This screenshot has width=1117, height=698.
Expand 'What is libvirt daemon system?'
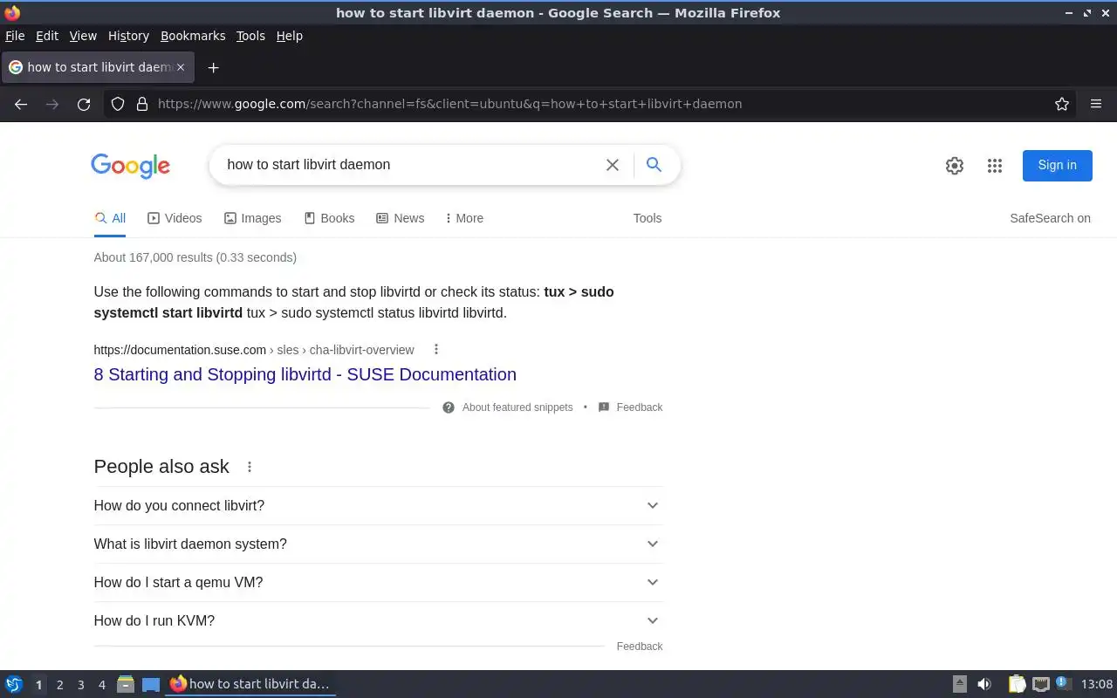(378, 544)
